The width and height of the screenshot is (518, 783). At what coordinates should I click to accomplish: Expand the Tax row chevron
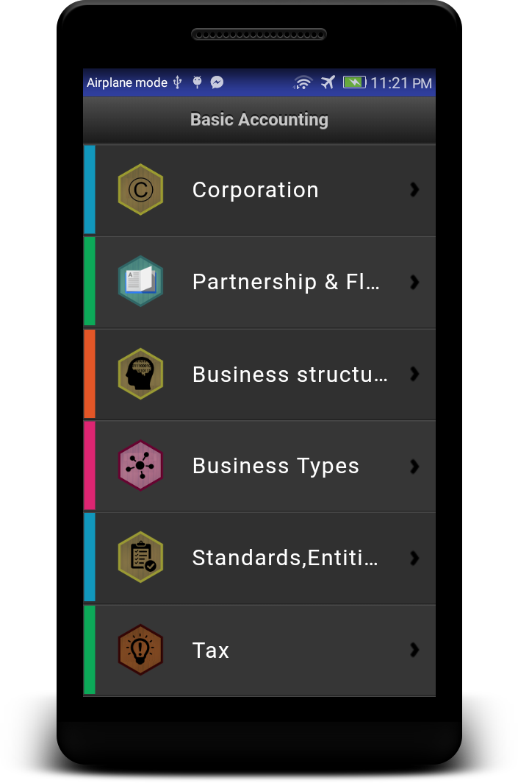(x=414, y=650)
